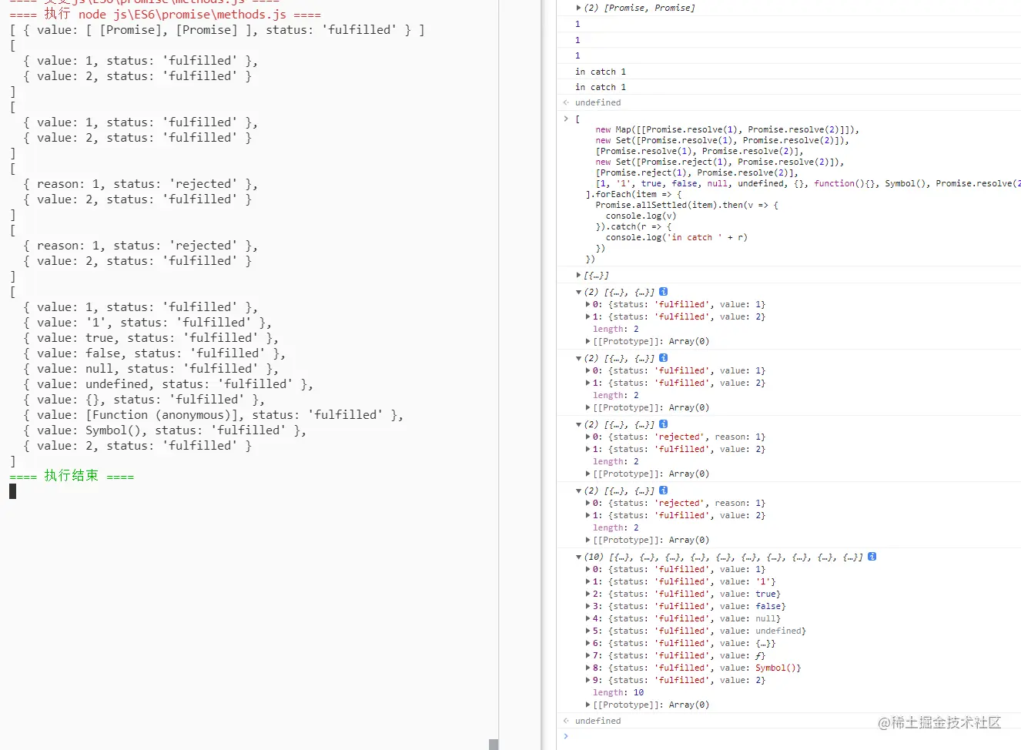Viewport: 1021px width, 750px height.
Task: Collapse the (10) array in console
Action: coord(578,557)
